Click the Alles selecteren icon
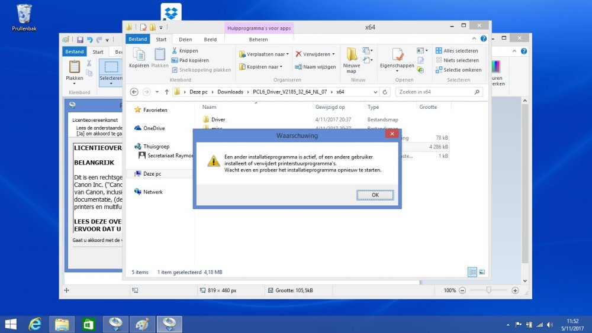 pyautogui.click(x=439, y=51)
